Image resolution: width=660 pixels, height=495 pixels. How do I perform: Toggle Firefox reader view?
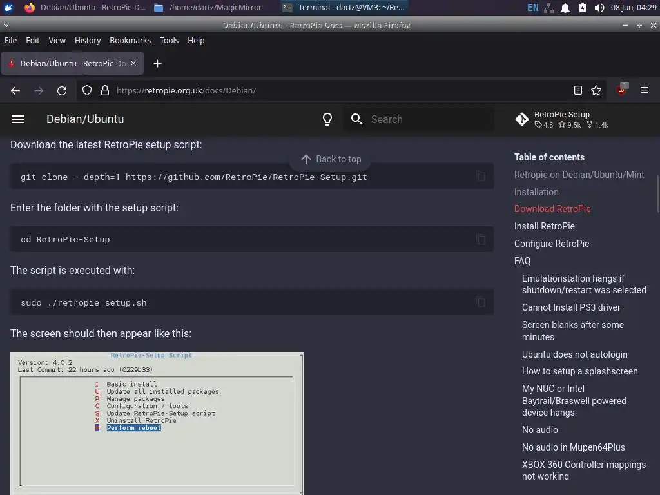tap(578, 90)
